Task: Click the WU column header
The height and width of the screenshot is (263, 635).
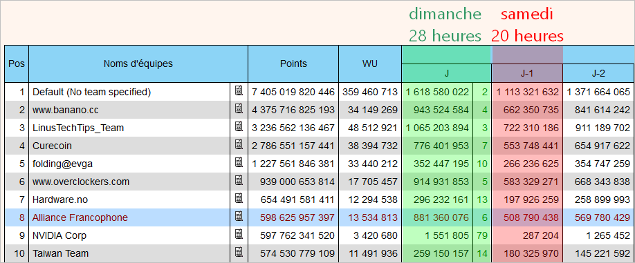Action: click(x=370, y=64)
